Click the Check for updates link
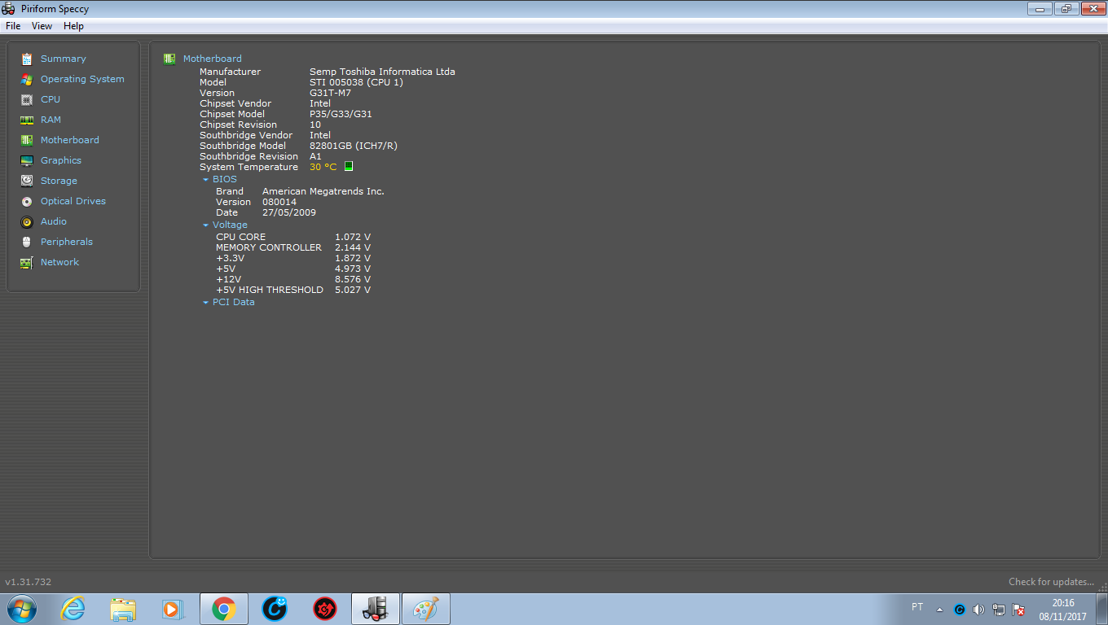Screen dimensions: 1108x625 click(x=1051, y=582)
